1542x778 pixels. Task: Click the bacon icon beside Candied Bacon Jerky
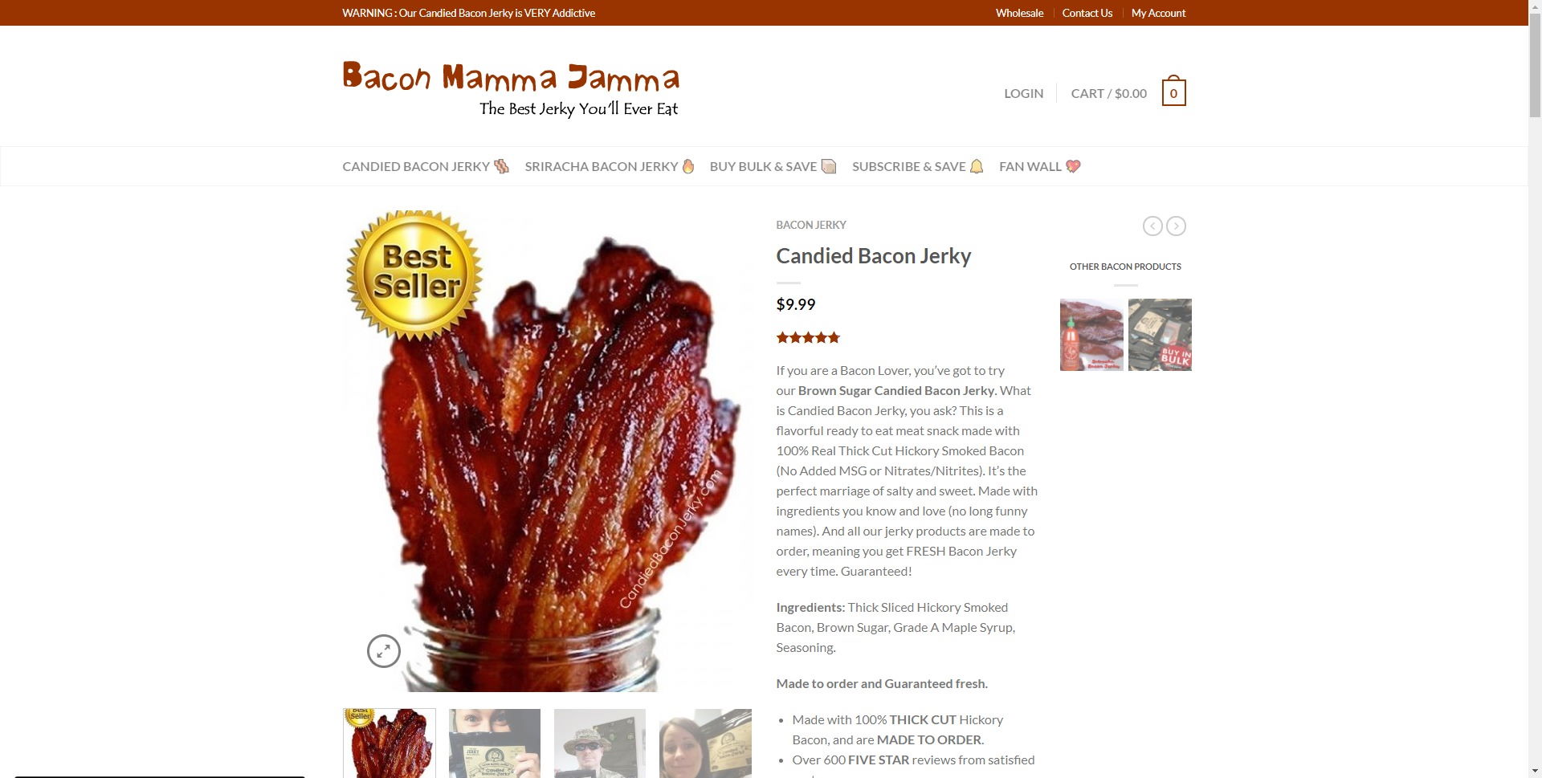tap(501, 166)
